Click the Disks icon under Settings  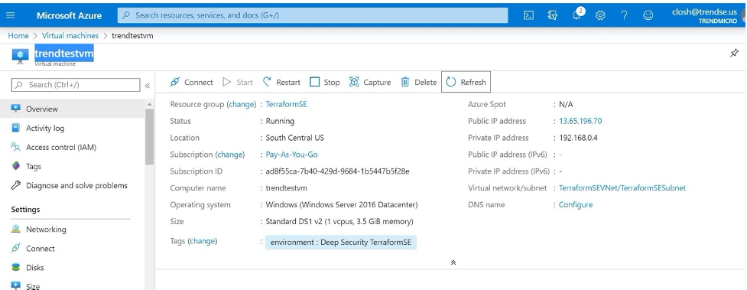16,267
